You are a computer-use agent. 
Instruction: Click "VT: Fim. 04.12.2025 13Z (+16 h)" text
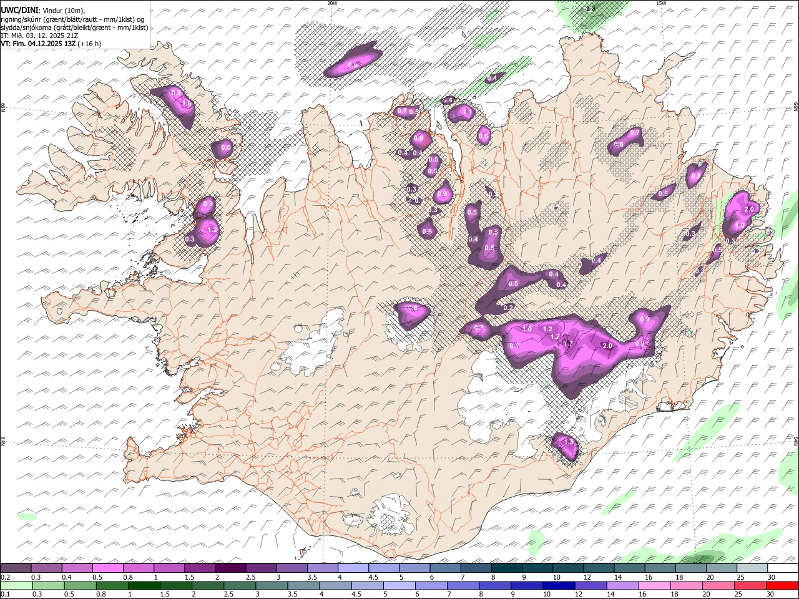click(51, 44)
